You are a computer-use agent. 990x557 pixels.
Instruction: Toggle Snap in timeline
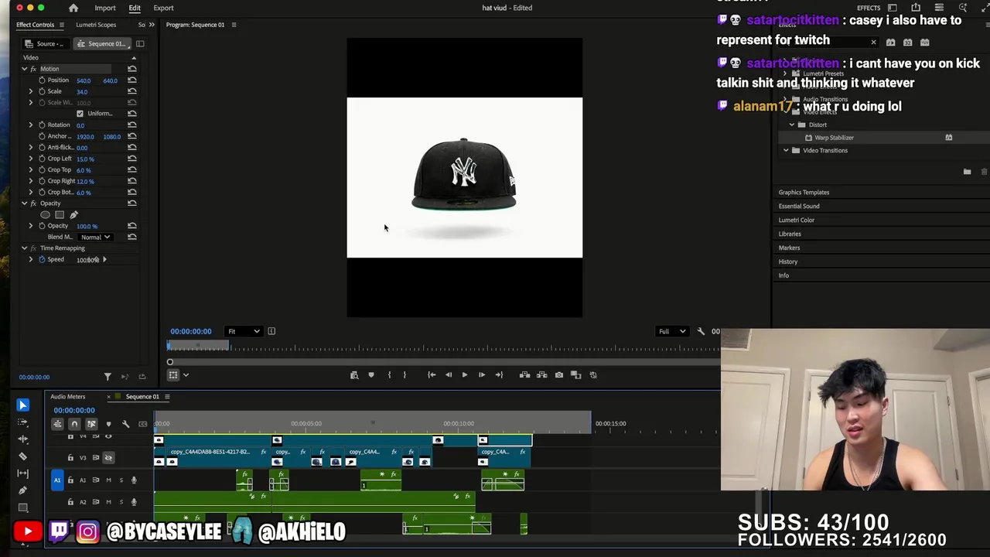[74, 424]
